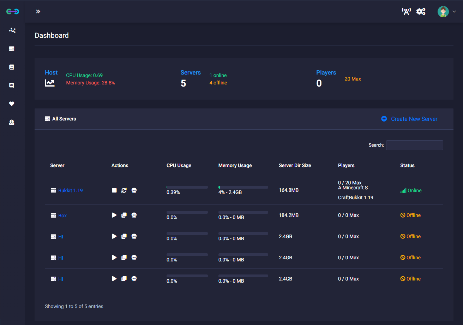Screen dimensions: 463x325
Task: Sort the table by the Status column
Action: coord(407,165)
